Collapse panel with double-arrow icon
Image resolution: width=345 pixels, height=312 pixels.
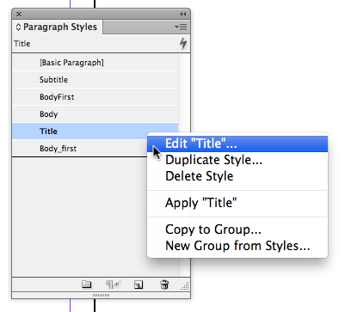pyautogui.click(x=182, y=14)
